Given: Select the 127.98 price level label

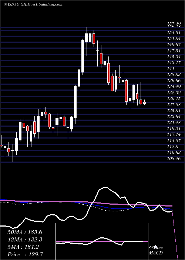Looking at the screenshot, I should point(173,105).
